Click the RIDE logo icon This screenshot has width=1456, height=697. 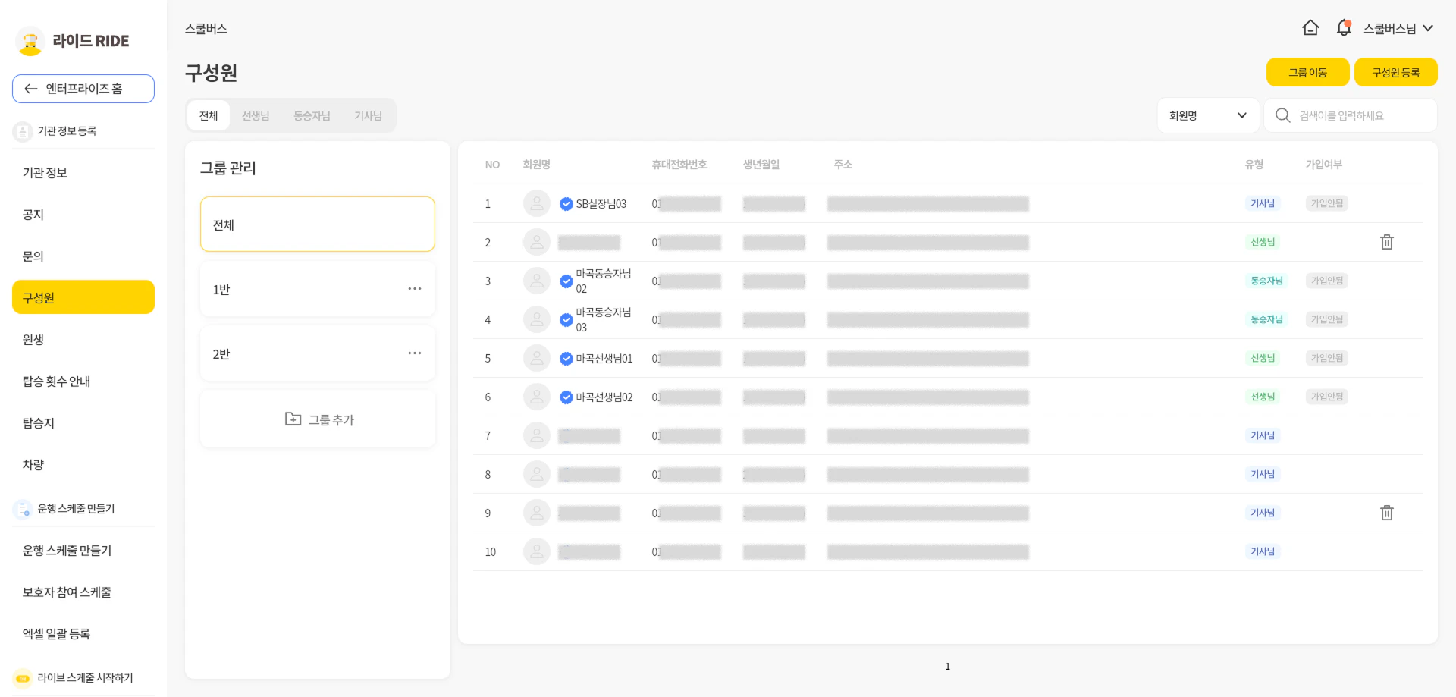[x=30, y=41]
